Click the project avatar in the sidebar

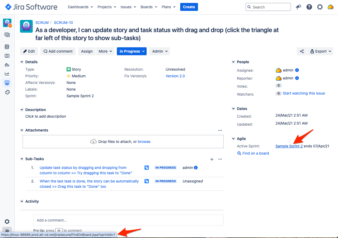point(7,23)
